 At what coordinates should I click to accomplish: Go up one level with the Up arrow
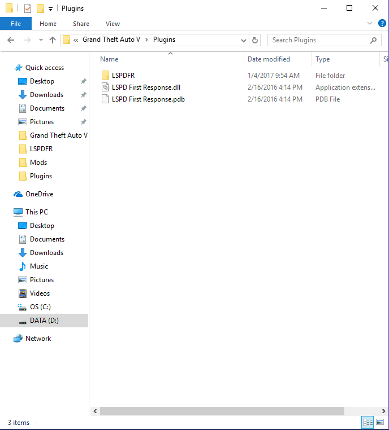(x=53, y=40)
